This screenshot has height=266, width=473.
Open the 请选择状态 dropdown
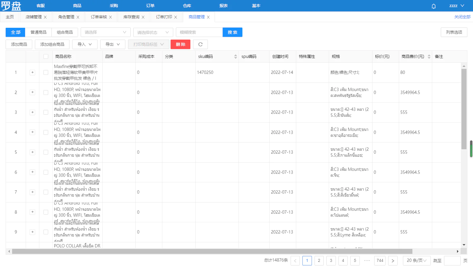pos(153,32)
